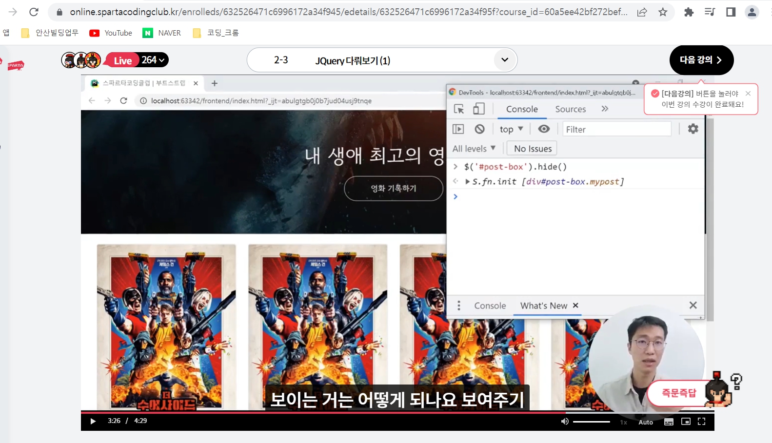Toggle DevTools device toolbar icon

tap(479, 109)
